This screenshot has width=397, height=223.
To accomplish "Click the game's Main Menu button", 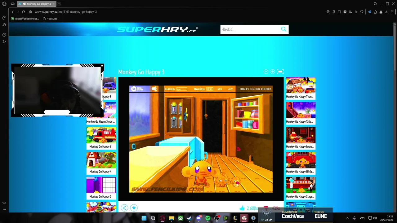I will tap(137, 89).
